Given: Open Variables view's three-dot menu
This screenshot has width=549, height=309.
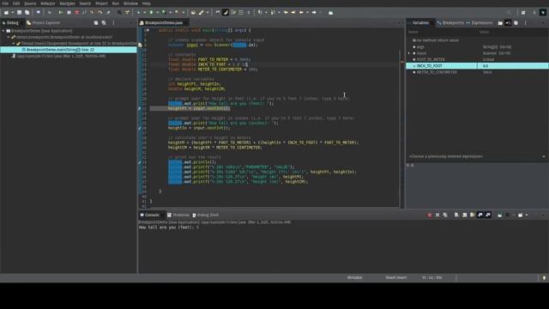Looking at the screenshot, I should (525, 23).
